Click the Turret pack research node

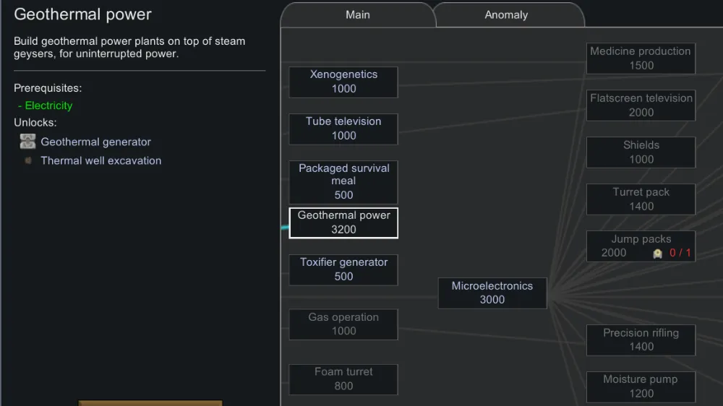click(x=641, y=199)
